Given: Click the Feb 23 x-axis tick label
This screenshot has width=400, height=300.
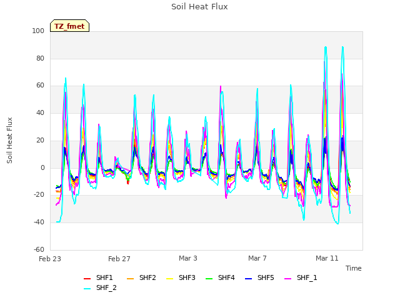Looking at the screenshot, I should click(50, 259).
